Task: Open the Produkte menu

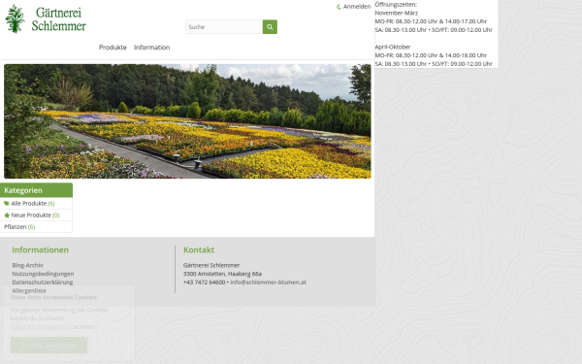Action: 113,48
